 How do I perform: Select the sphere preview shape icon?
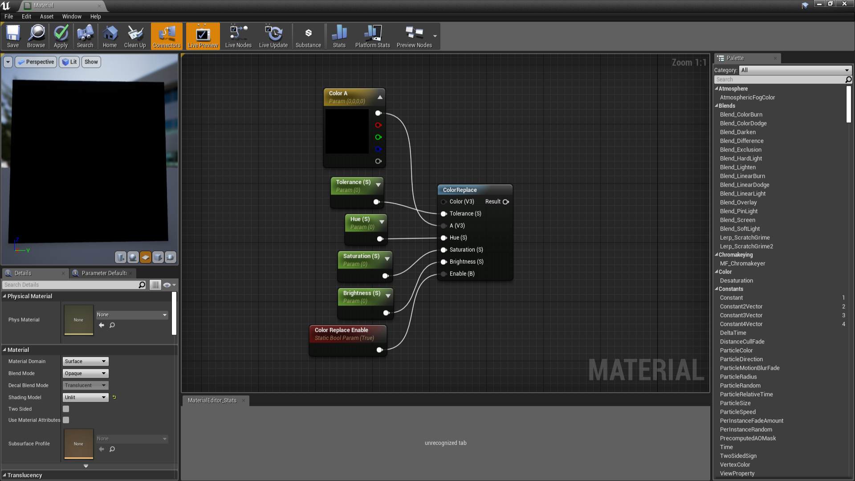133,257
